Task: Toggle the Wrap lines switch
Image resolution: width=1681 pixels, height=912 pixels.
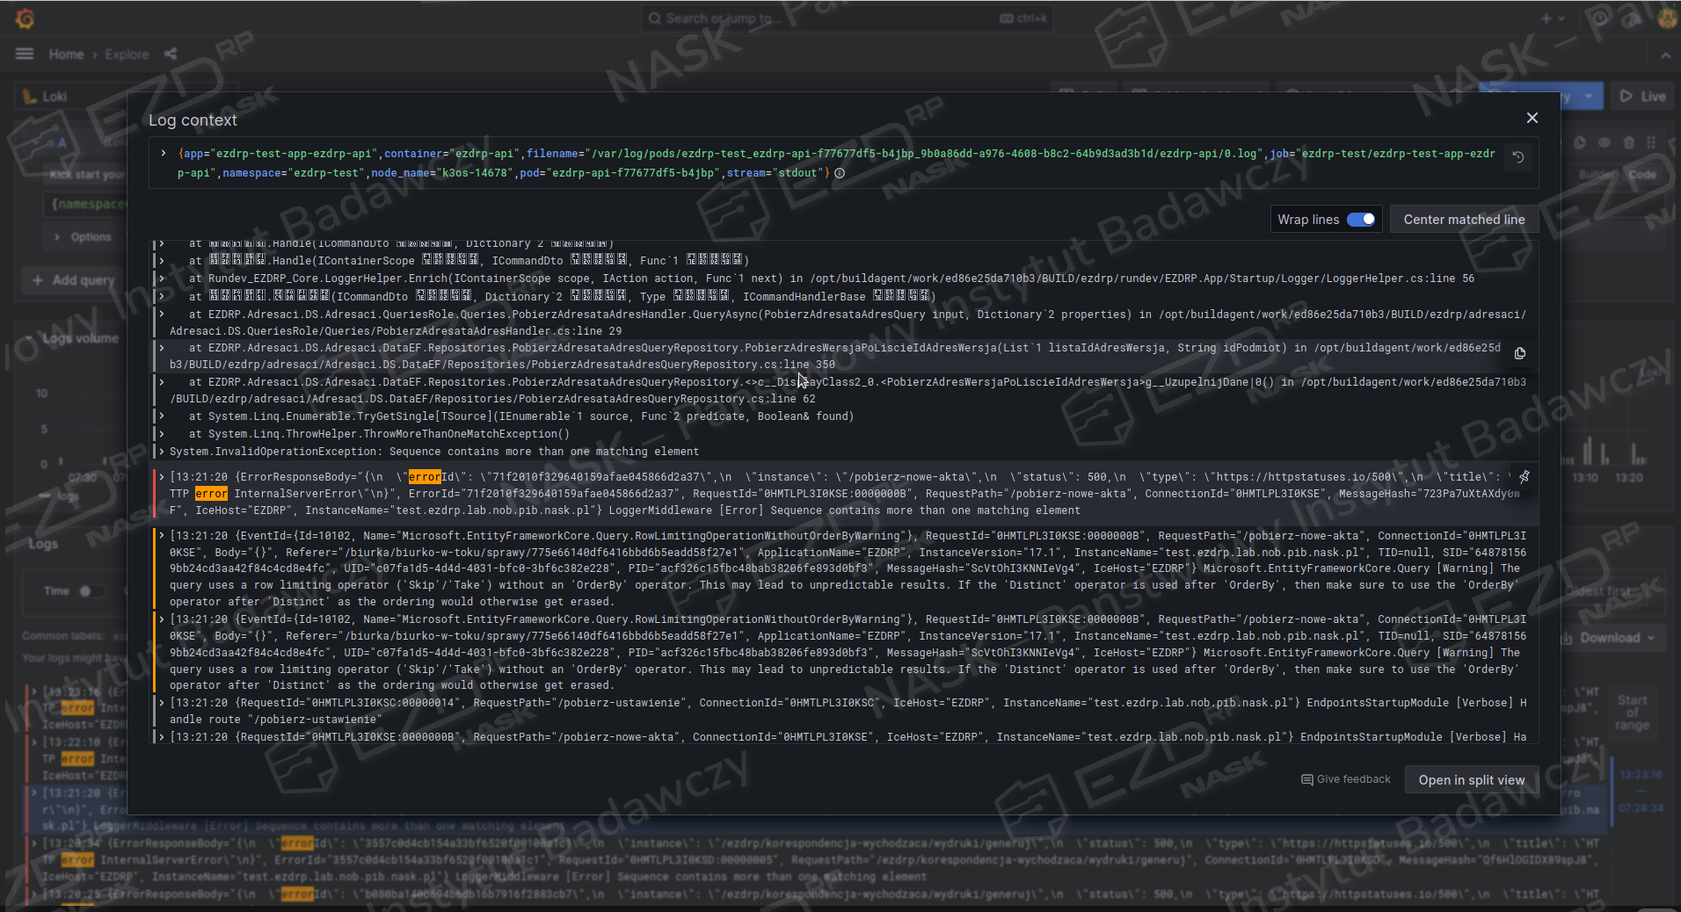Action: [1360, 220]
